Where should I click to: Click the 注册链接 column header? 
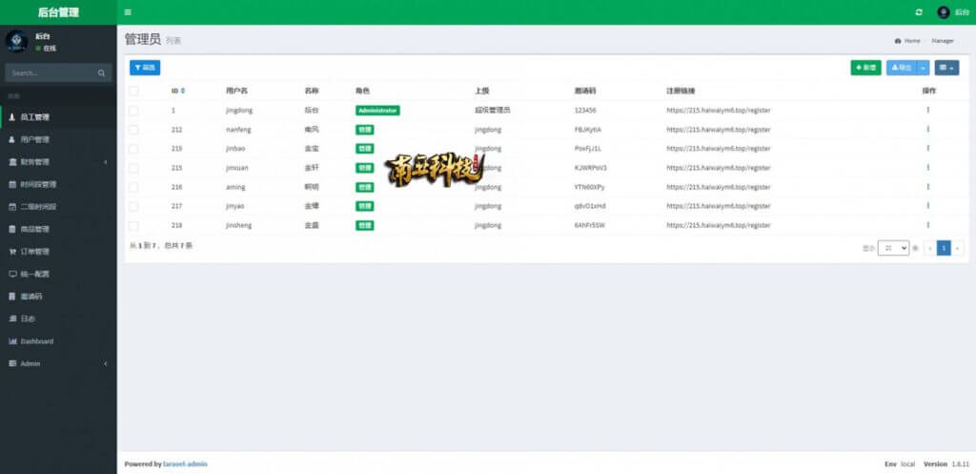pyautogui.click(x=681, y=91)
